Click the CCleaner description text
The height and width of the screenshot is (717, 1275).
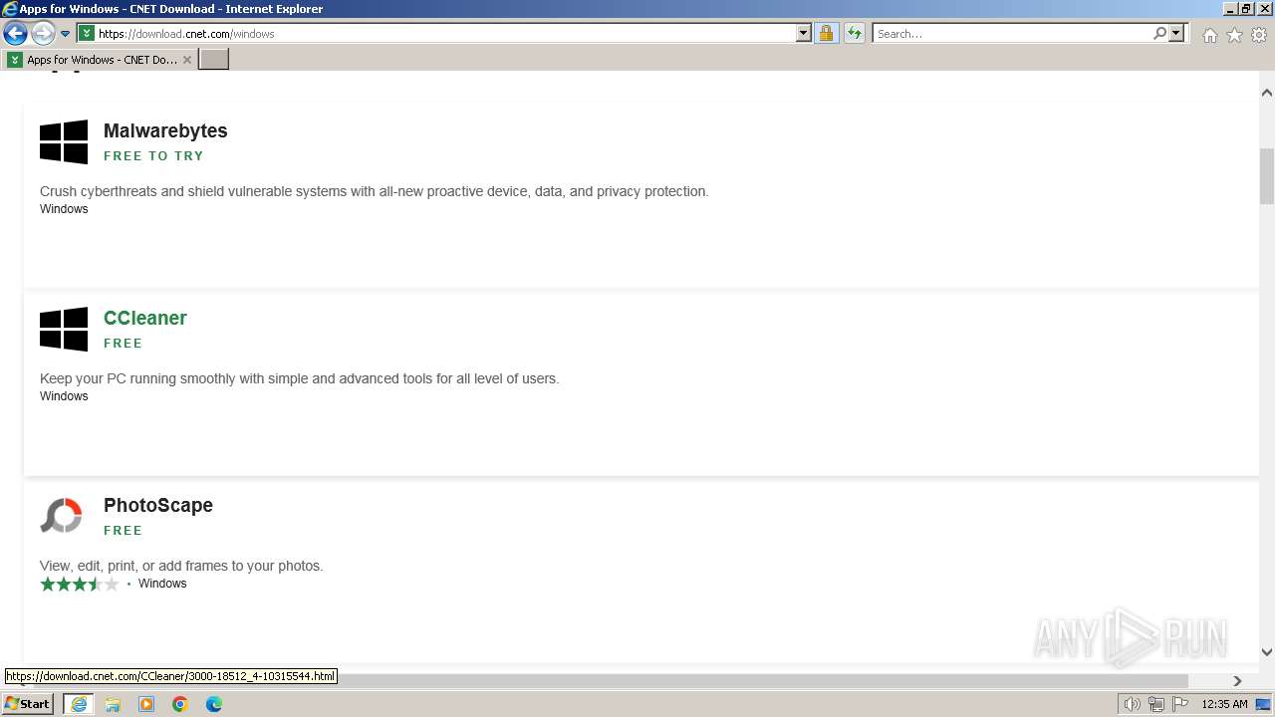point(300,378)
